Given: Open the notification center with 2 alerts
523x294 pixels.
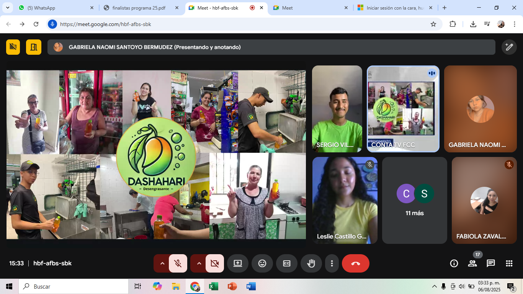Looking at the screenshot, I should coord(511,286).
